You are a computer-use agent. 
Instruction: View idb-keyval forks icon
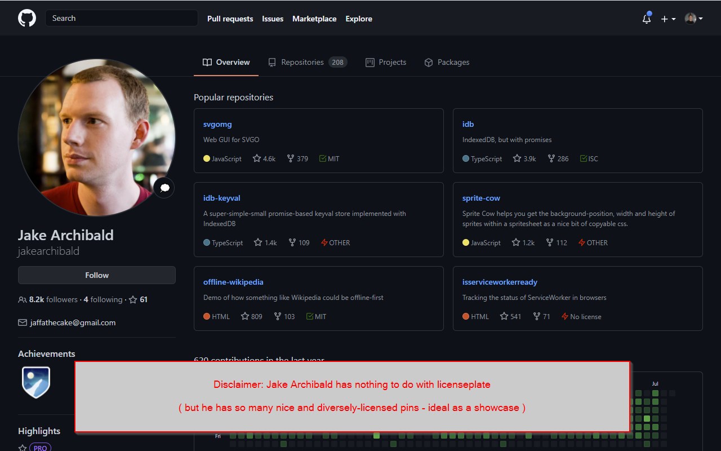pos(292,242)
